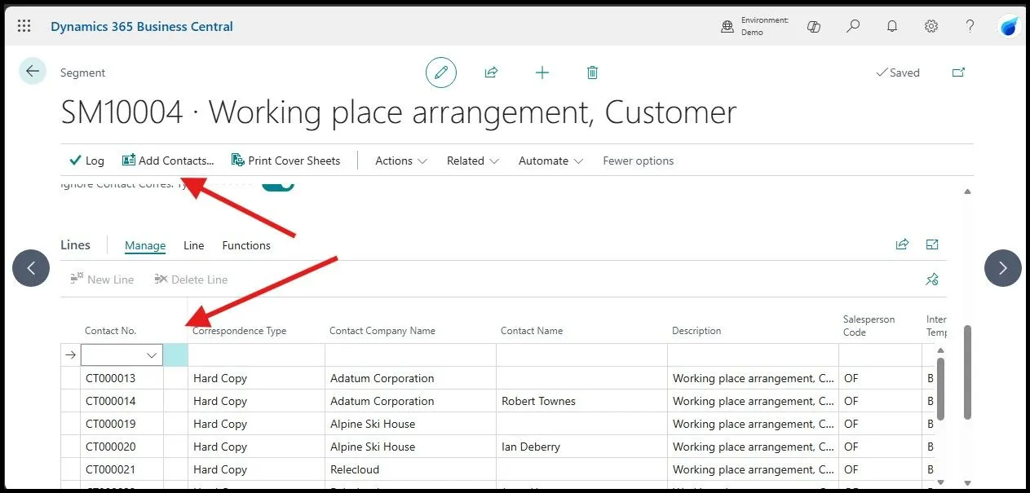Viewport: 1030px width, 493px height.
Task: Click Ian Deberry contact name
Action: coord(531,447)
